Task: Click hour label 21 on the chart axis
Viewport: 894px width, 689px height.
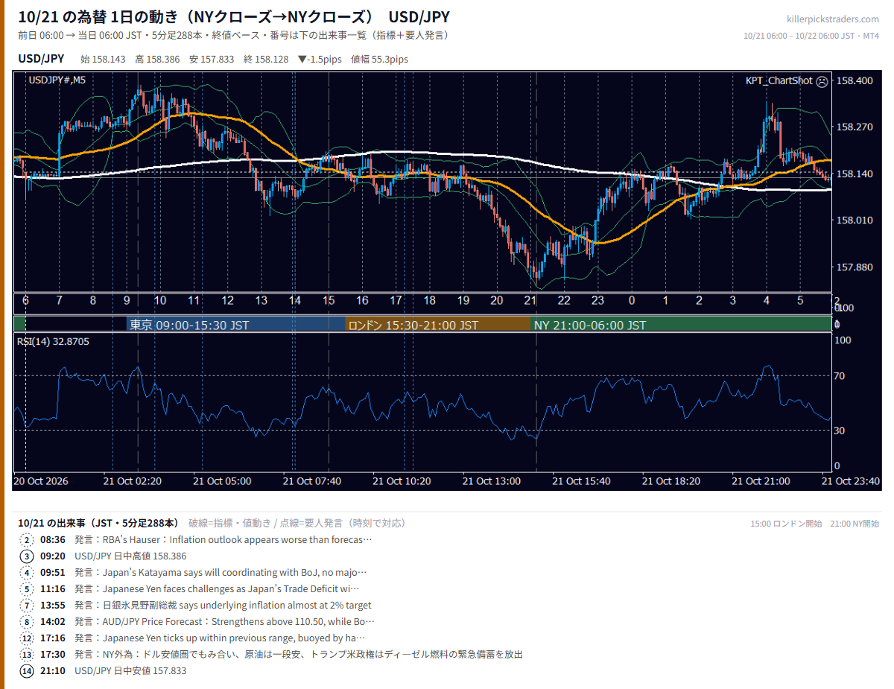Action: (x=530, y=301)
